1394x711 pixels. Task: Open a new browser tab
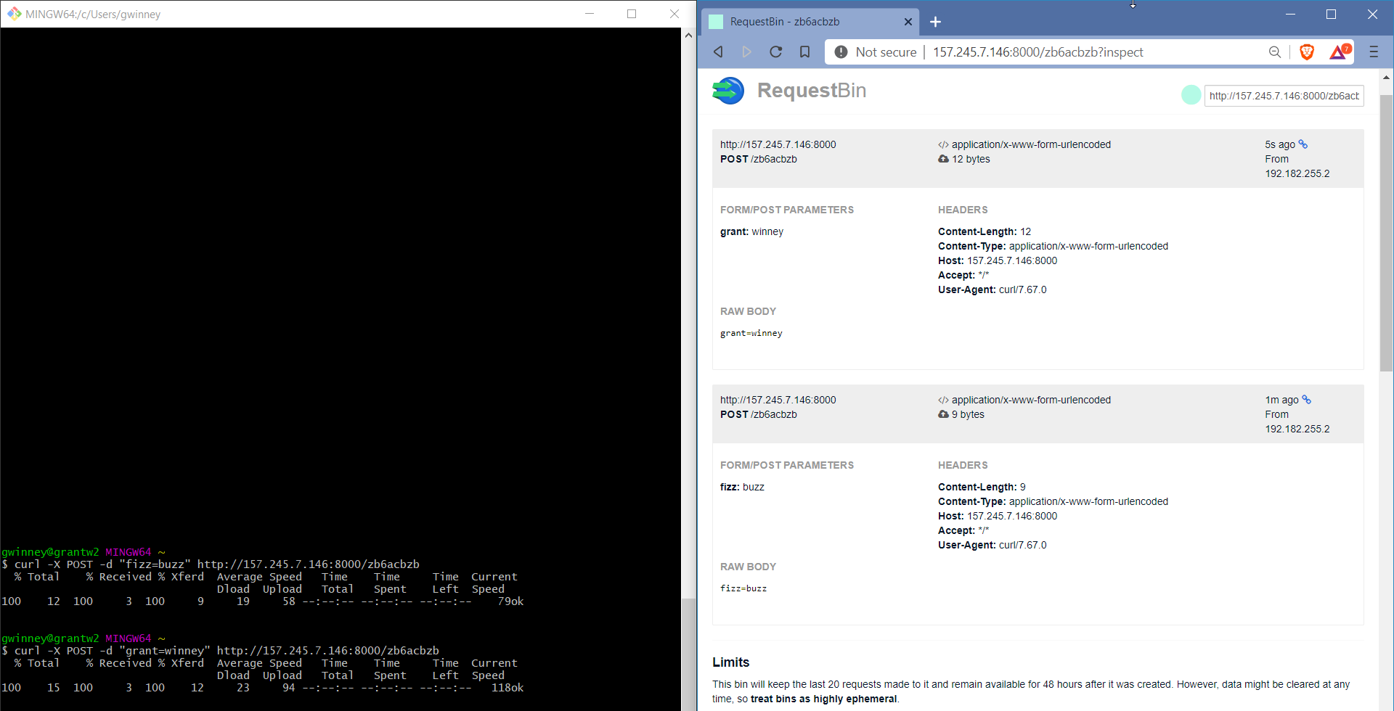(x=935, y=22)
